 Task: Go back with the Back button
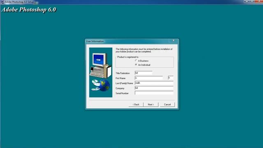(x=136, y=104)
